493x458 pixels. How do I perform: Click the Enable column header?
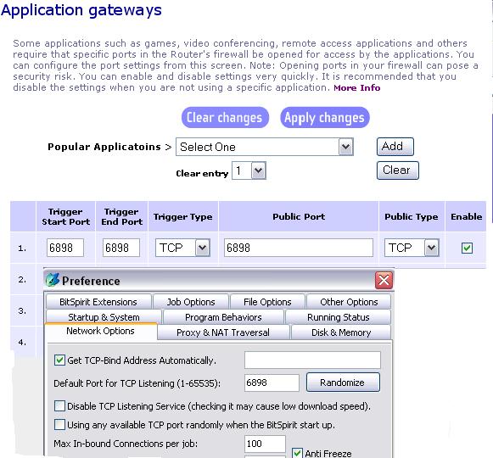pyautogui.click(x=467, y=216)
